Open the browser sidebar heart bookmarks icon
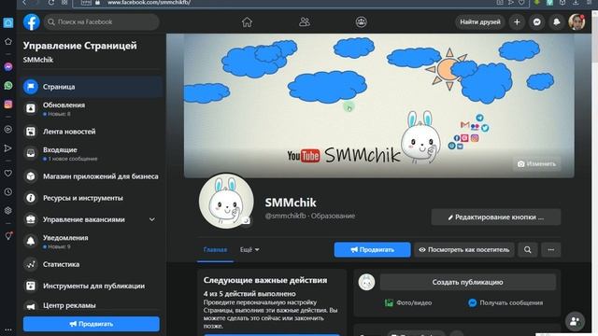This screenshot has width=598, height=336. (x=8, y=173)
